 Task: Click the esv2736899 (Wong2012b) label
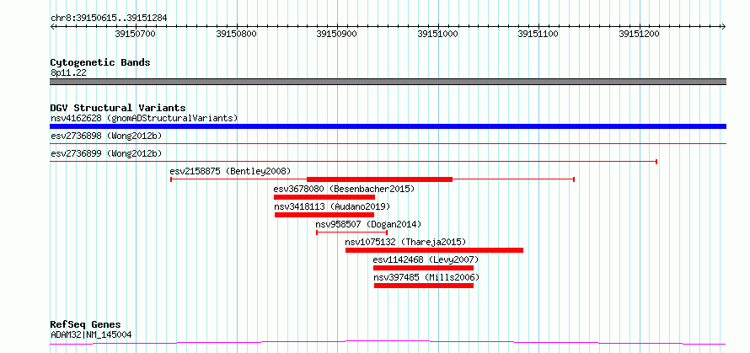pos(106,153)
